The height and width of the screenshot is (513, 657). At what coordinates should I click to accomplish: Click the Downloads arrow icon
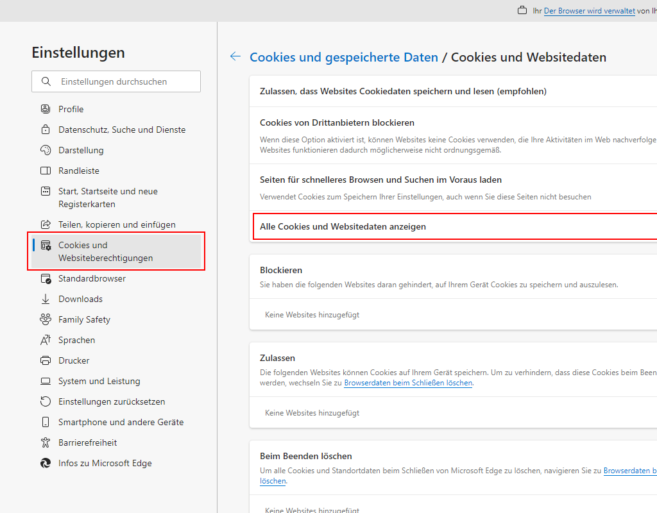[x=46, y=299]
